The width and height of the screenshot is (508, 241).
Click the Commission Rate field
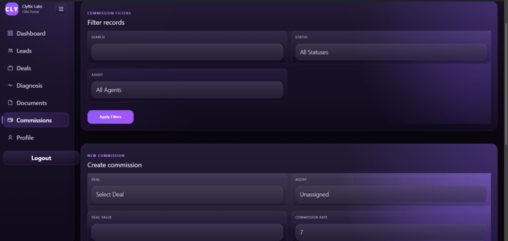[x=390, y=232]
